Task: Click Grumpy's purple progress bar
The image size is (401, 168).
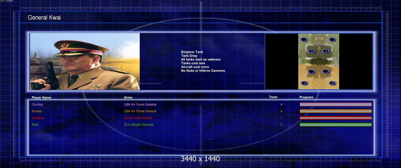Action: pyautogui.click(x=336, y=104)
